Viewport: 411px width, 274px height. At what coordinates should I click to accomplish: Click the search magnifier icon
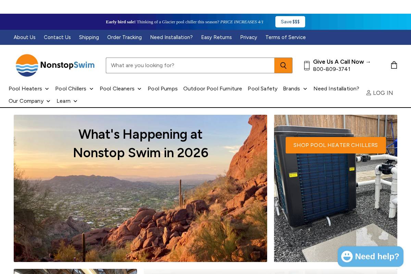tap(283, 65)
